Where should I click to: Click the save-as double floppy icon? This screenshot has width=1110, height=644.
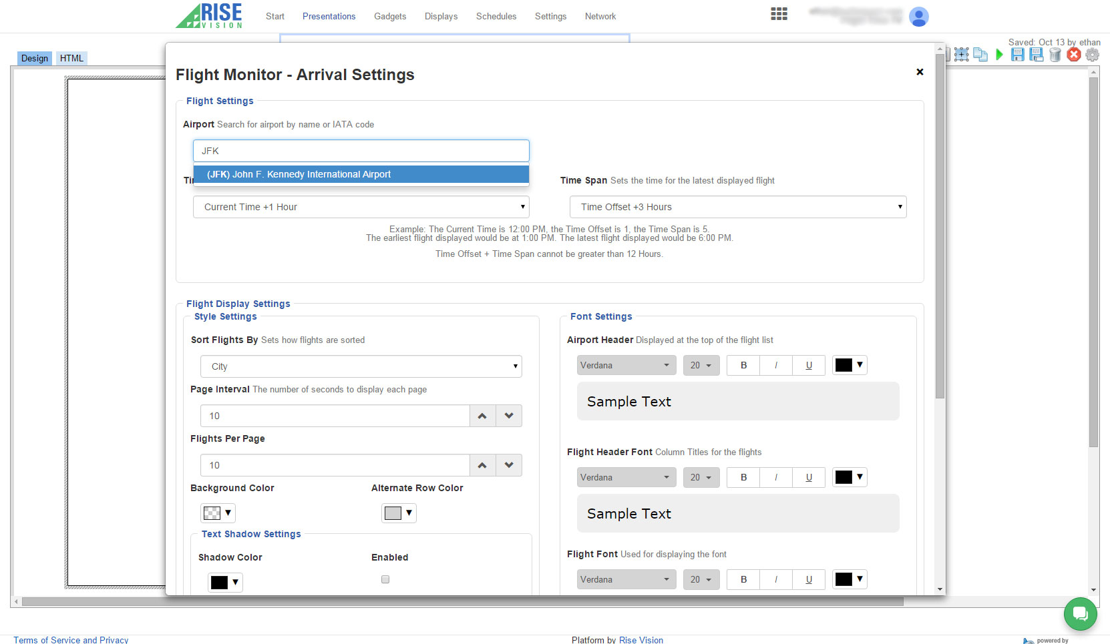(x=1036, y=55)
